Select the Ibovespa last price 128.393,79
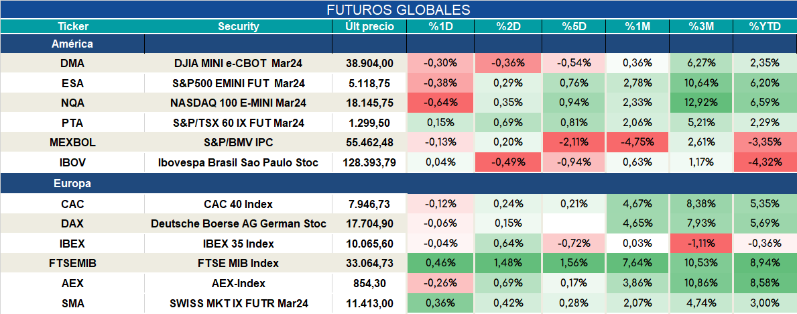Image resolution: width=797 pixels, height=314 pixels. tap(369, 163)
